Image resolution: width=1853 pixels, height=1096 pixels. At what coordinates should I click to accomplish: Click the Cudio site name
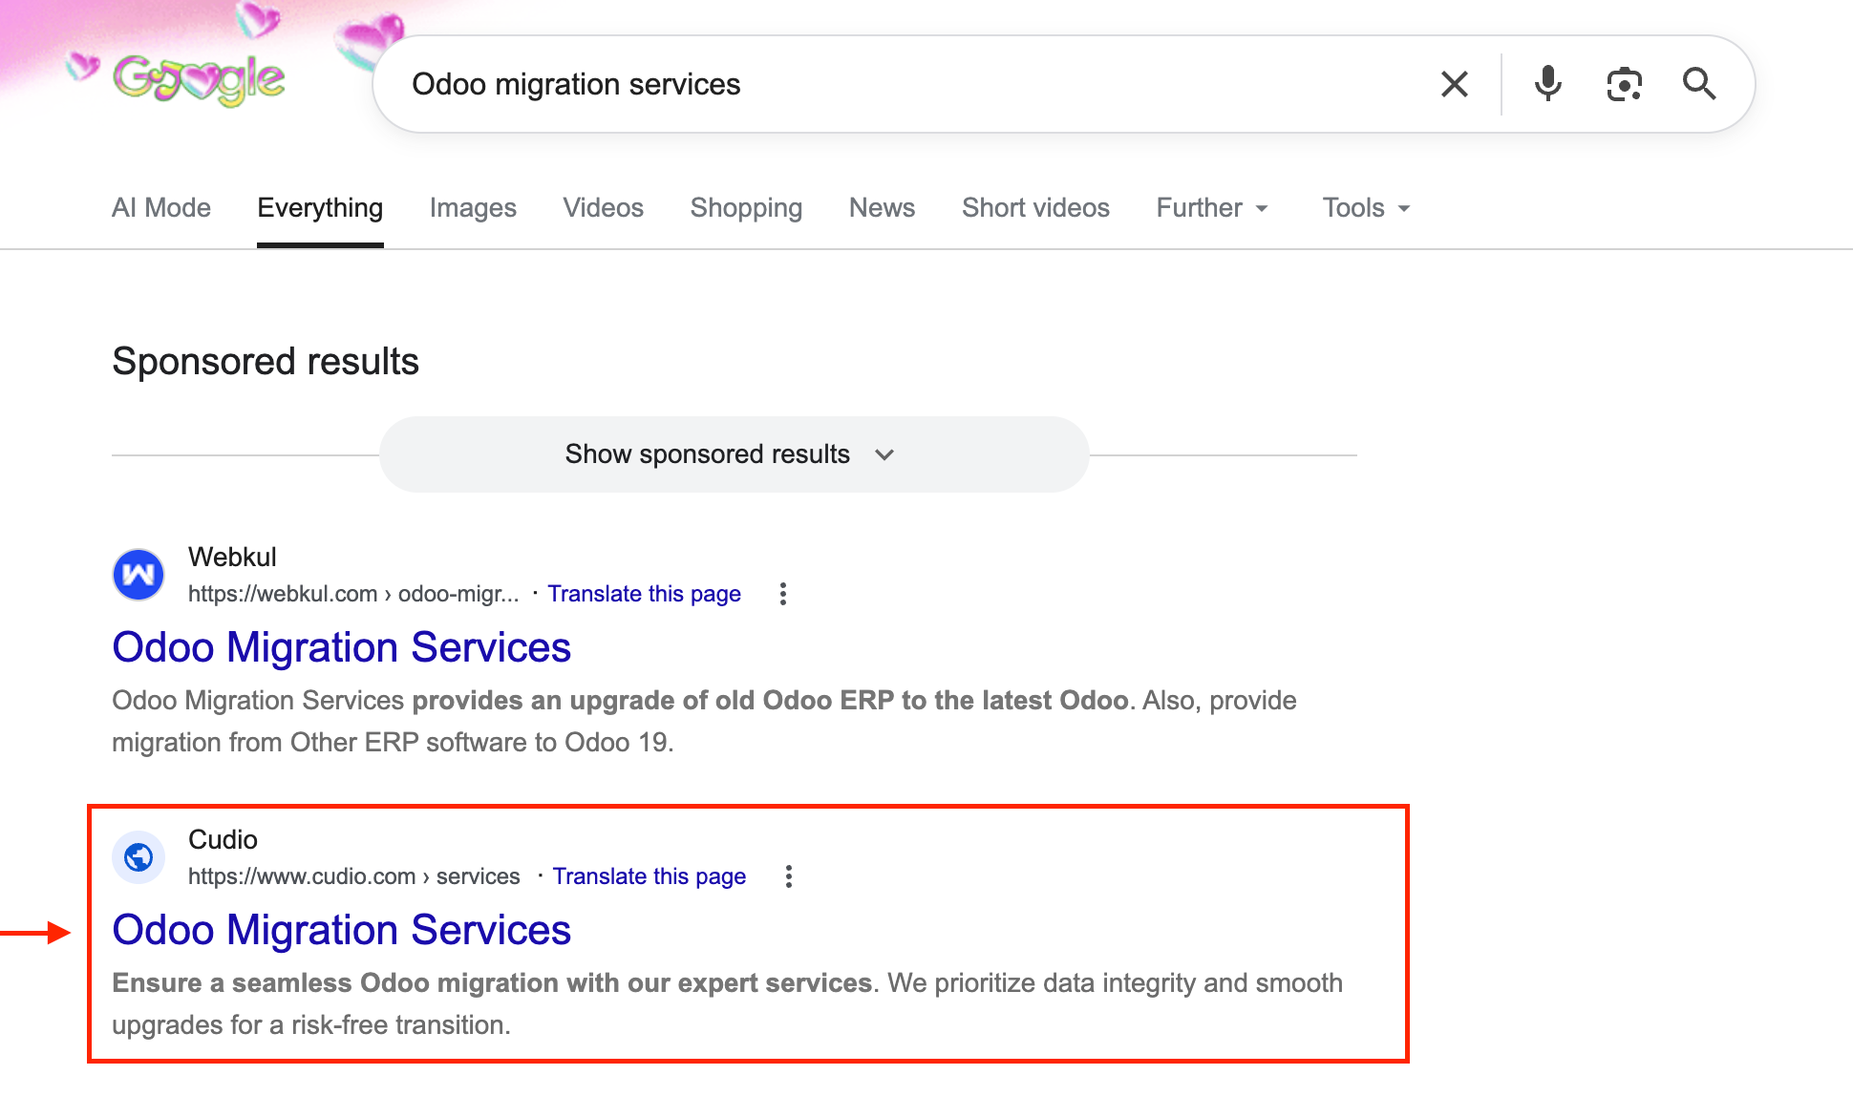[x=223, y=839]
